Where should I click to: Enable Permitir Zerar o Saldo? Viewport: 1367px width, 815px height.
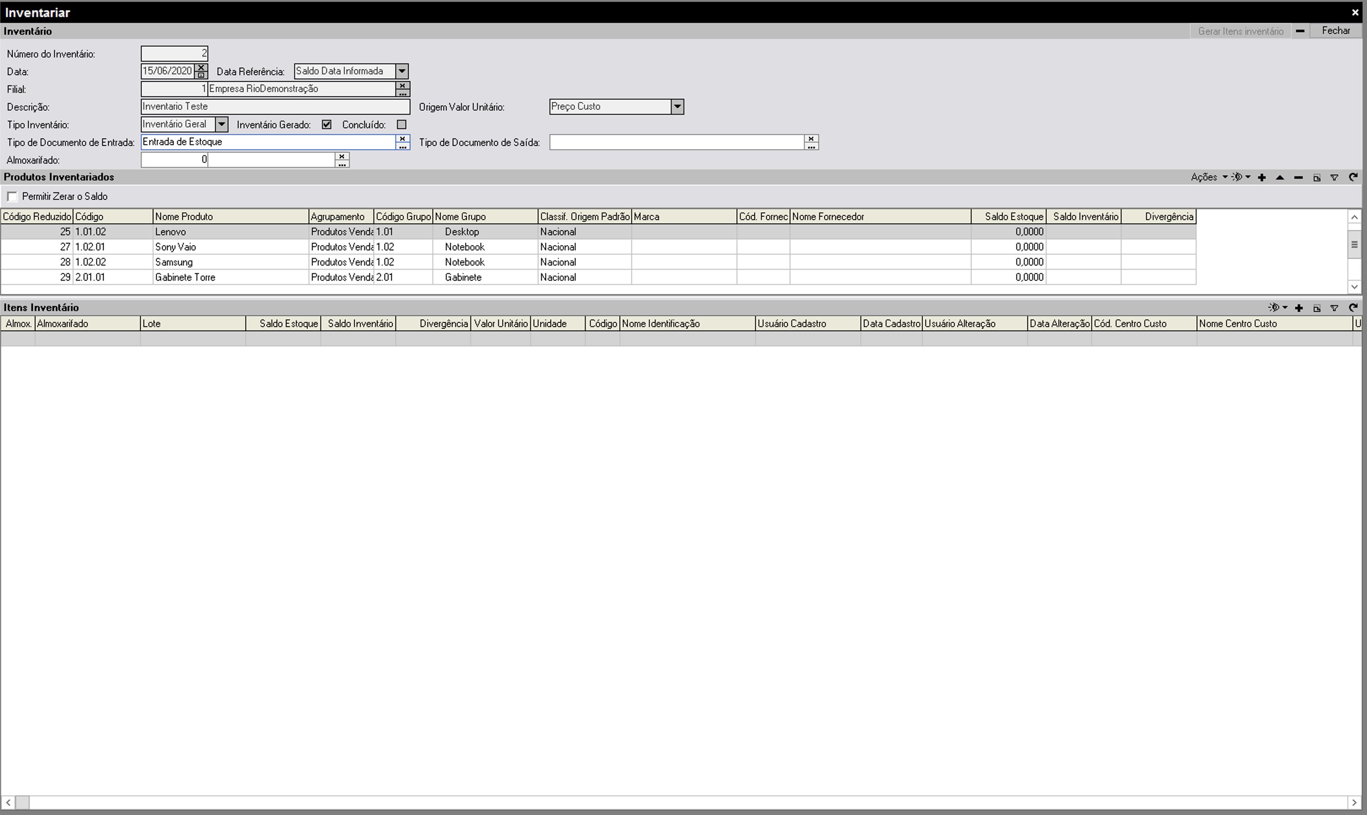(x=12, y=197)
